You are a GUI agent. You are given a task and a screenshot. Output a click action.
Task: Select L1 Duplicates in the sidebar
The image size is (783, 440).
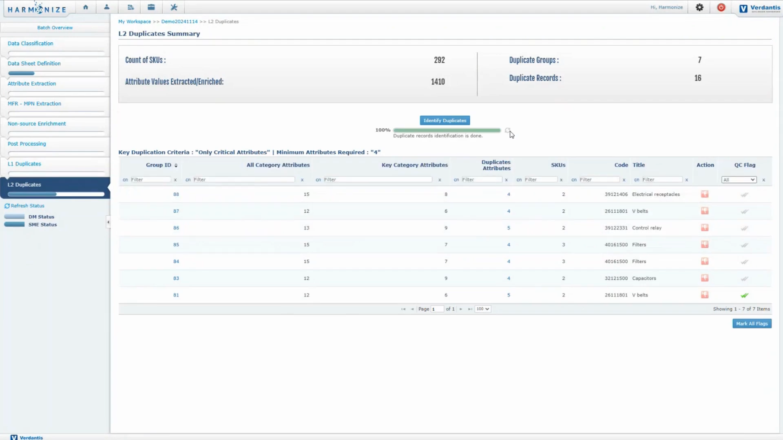point(24,163)
